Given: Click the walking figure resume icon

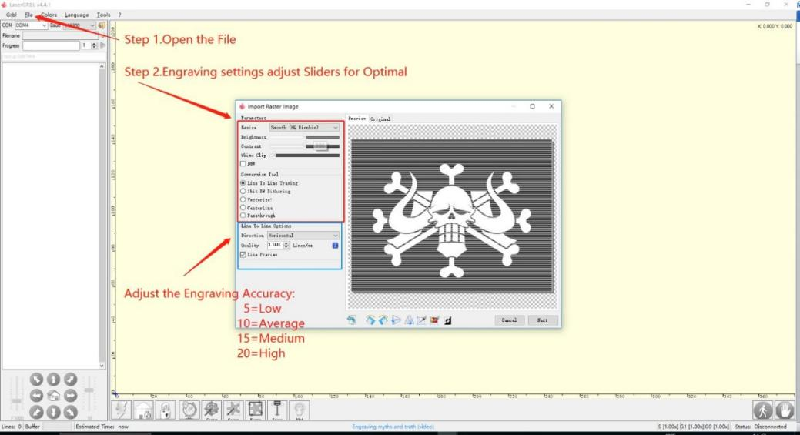Looking at the screenshot, I should 764,410.
